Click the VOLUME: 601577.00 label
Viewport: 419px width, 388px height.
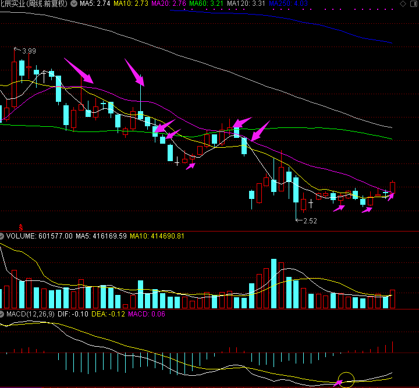[x=40, y=236]
